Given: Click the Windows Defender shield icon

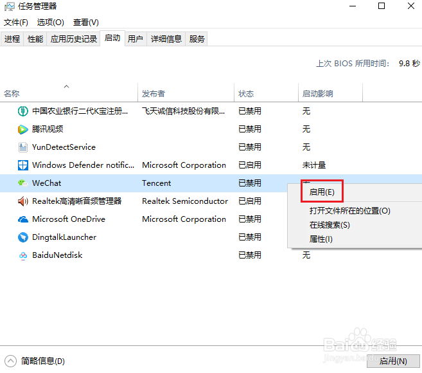Looking at the screenshot, I should tap(23, 165).
